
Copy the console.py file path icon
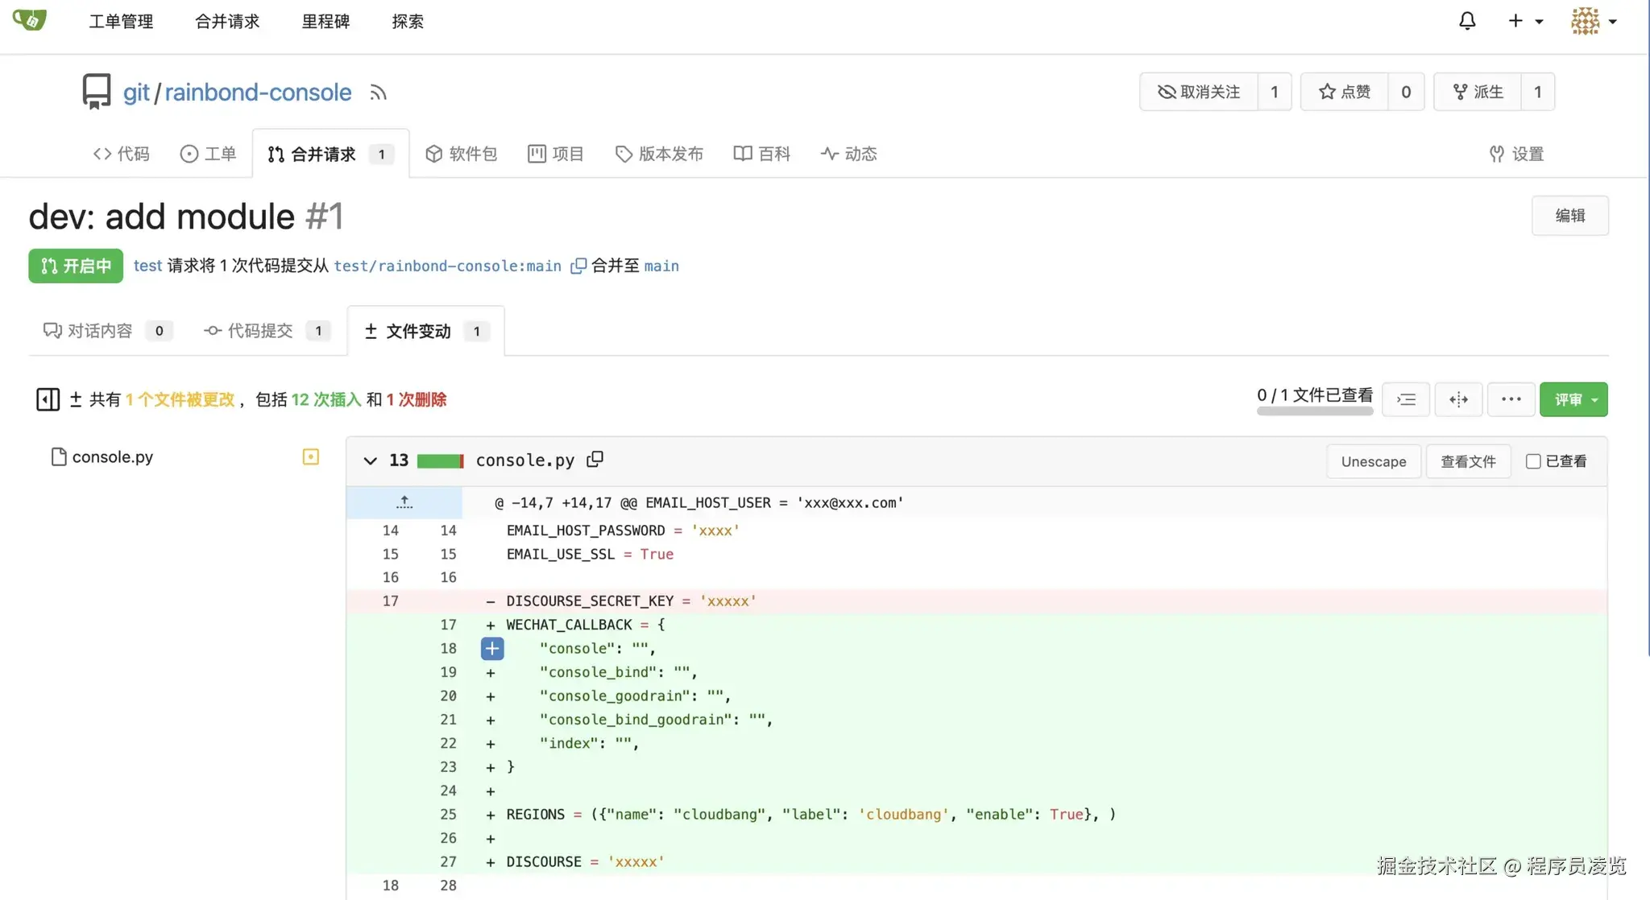click(x=595, y=460)
